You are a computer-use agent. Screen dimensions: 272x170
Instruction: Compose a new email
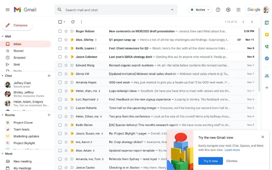pyautogui.click(x=17, y=25)
